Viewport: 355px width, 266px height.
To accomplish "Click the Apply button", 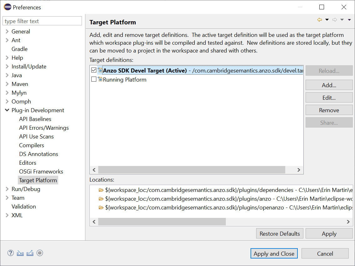I will 329,233.
